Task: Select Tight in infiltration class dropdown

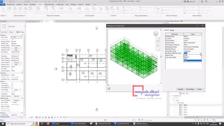Action: point(192,59)
